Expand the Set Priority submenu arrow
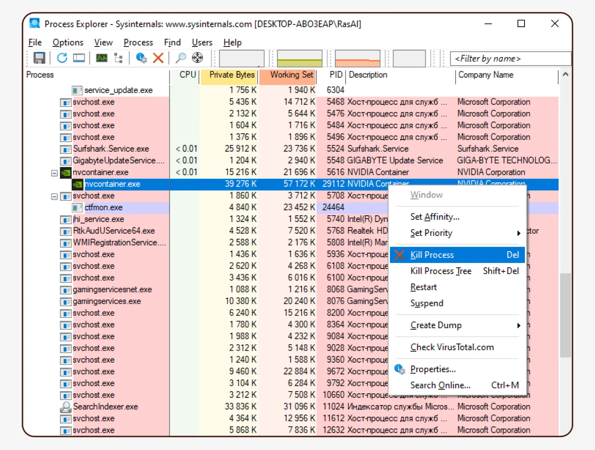Viewport: 595px width, 450px height. click(519, 233)
